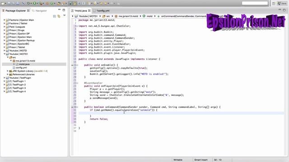
Task: Toggle Link with Editor in Package Explorer
Action: (x=59, y=16)
